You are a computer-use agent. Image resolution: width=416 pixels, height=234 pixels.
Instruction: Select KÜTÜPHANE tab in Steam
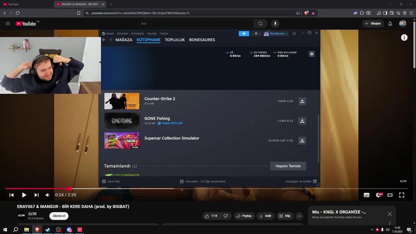tap(149, 40)
